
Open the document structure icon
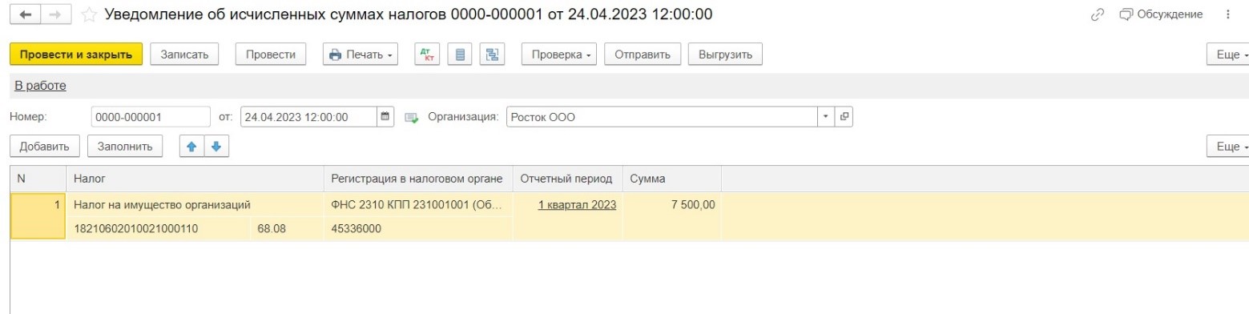[491, 54]
